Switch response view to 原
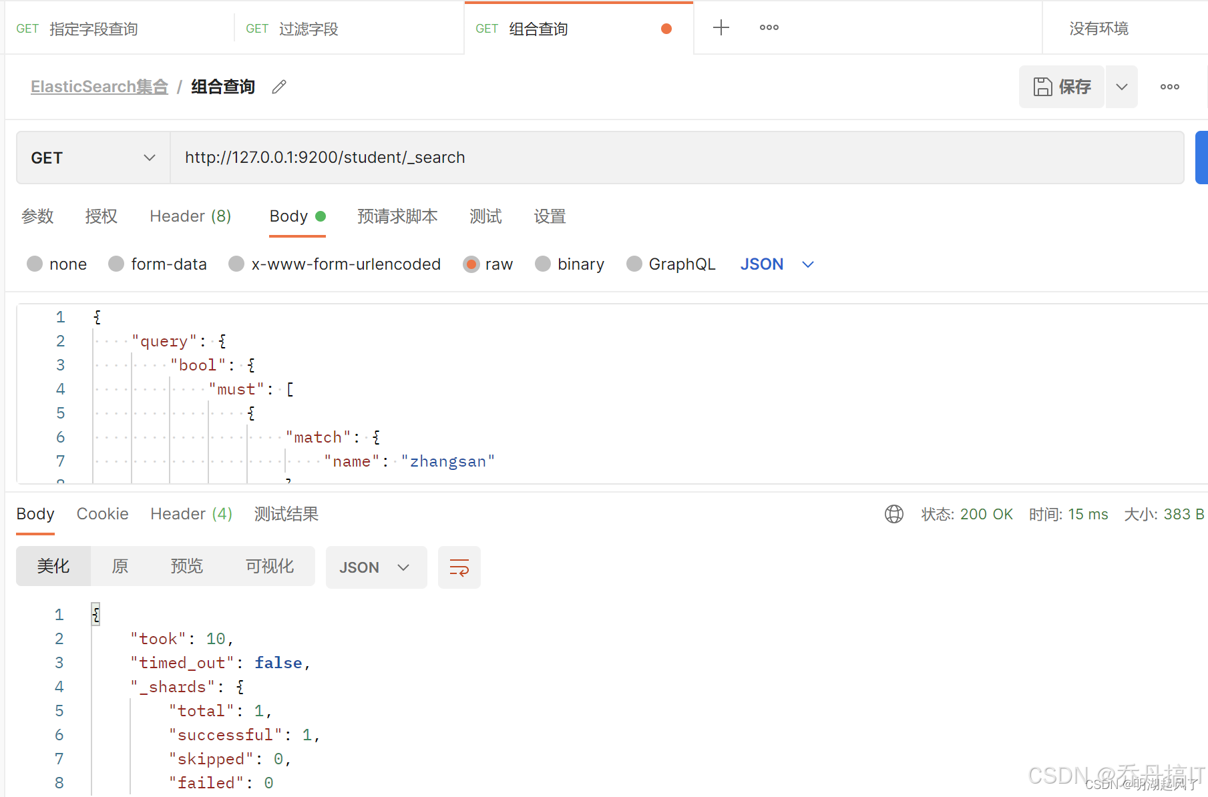Viewport: 1208px width, 797px height. coord(120,566)
